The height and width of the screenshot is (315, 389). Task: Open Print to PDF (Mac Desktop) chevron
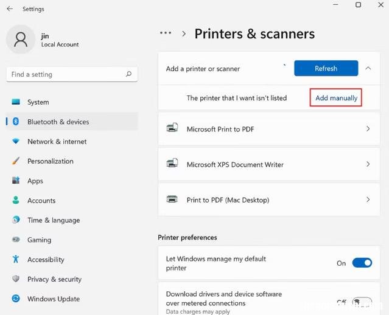[368, 199]
